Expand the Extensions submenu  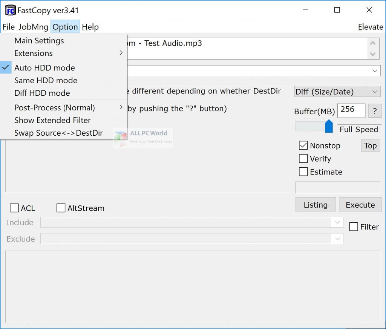coord(63,53)
